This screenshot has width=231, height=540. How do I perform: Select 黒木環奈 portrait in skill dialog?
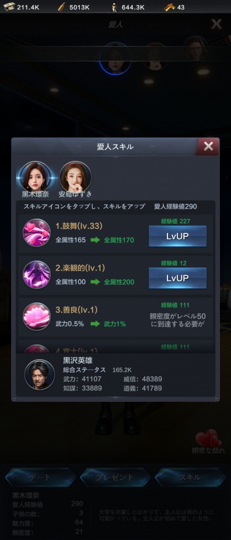35,176
